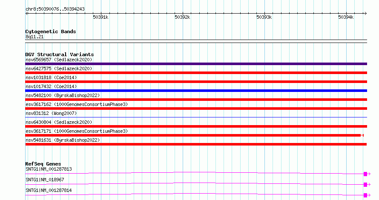This screenshot has height=200, width=379.
Task: Click the right arrowhead of the ruler
Action: point(365,13)
